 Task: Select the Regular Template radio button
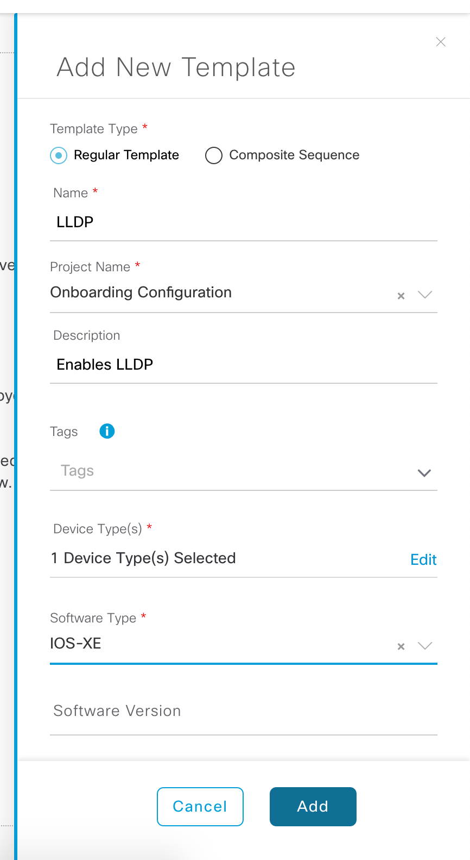coord(59,155)
